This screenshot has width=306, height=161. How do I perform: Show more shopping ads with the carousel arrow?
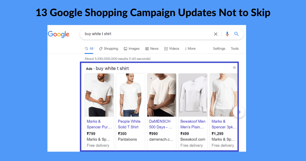(x=239, y=112)
